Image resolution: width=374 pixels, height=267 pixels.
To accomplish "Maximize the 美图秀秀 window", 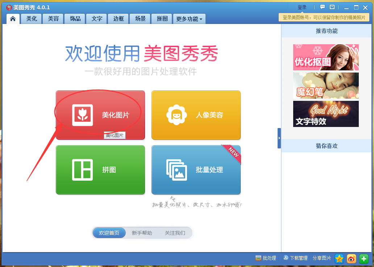I will click(356, 7).
